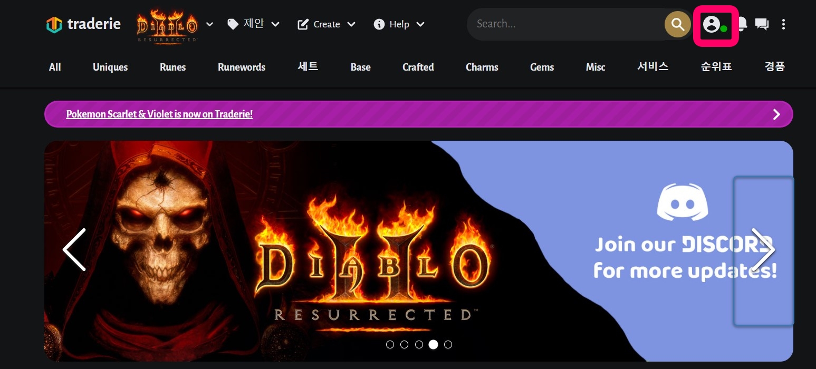The width and height of the screenshot is (816, 369).
Task: Expand the game selector chevron
Action: (209, 24)
